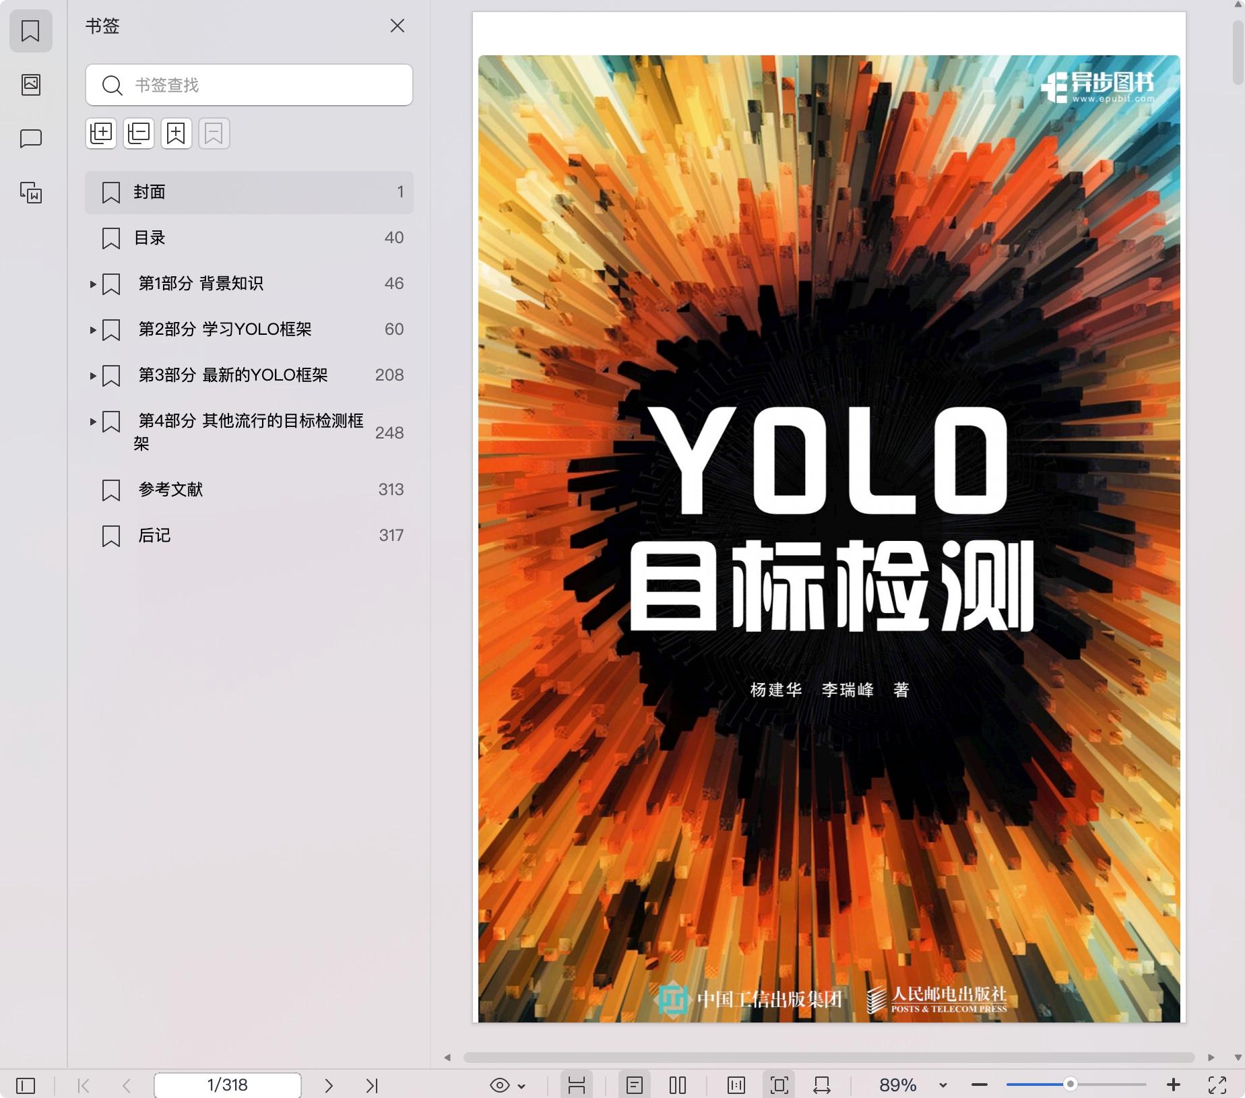Zoom in with the plus button

(1174, 1085)
